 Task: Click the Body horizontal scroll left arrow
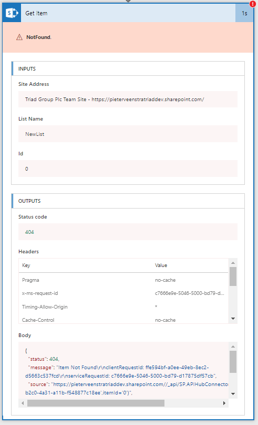(23, 403)
